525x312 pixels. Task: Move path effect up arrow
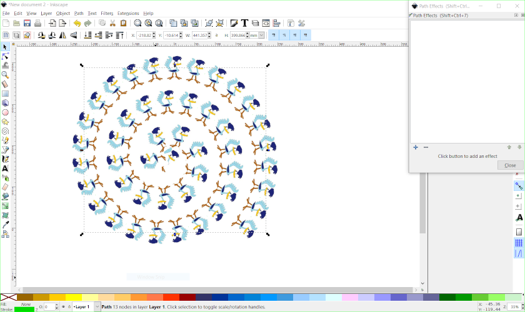(x=509, y=147)
